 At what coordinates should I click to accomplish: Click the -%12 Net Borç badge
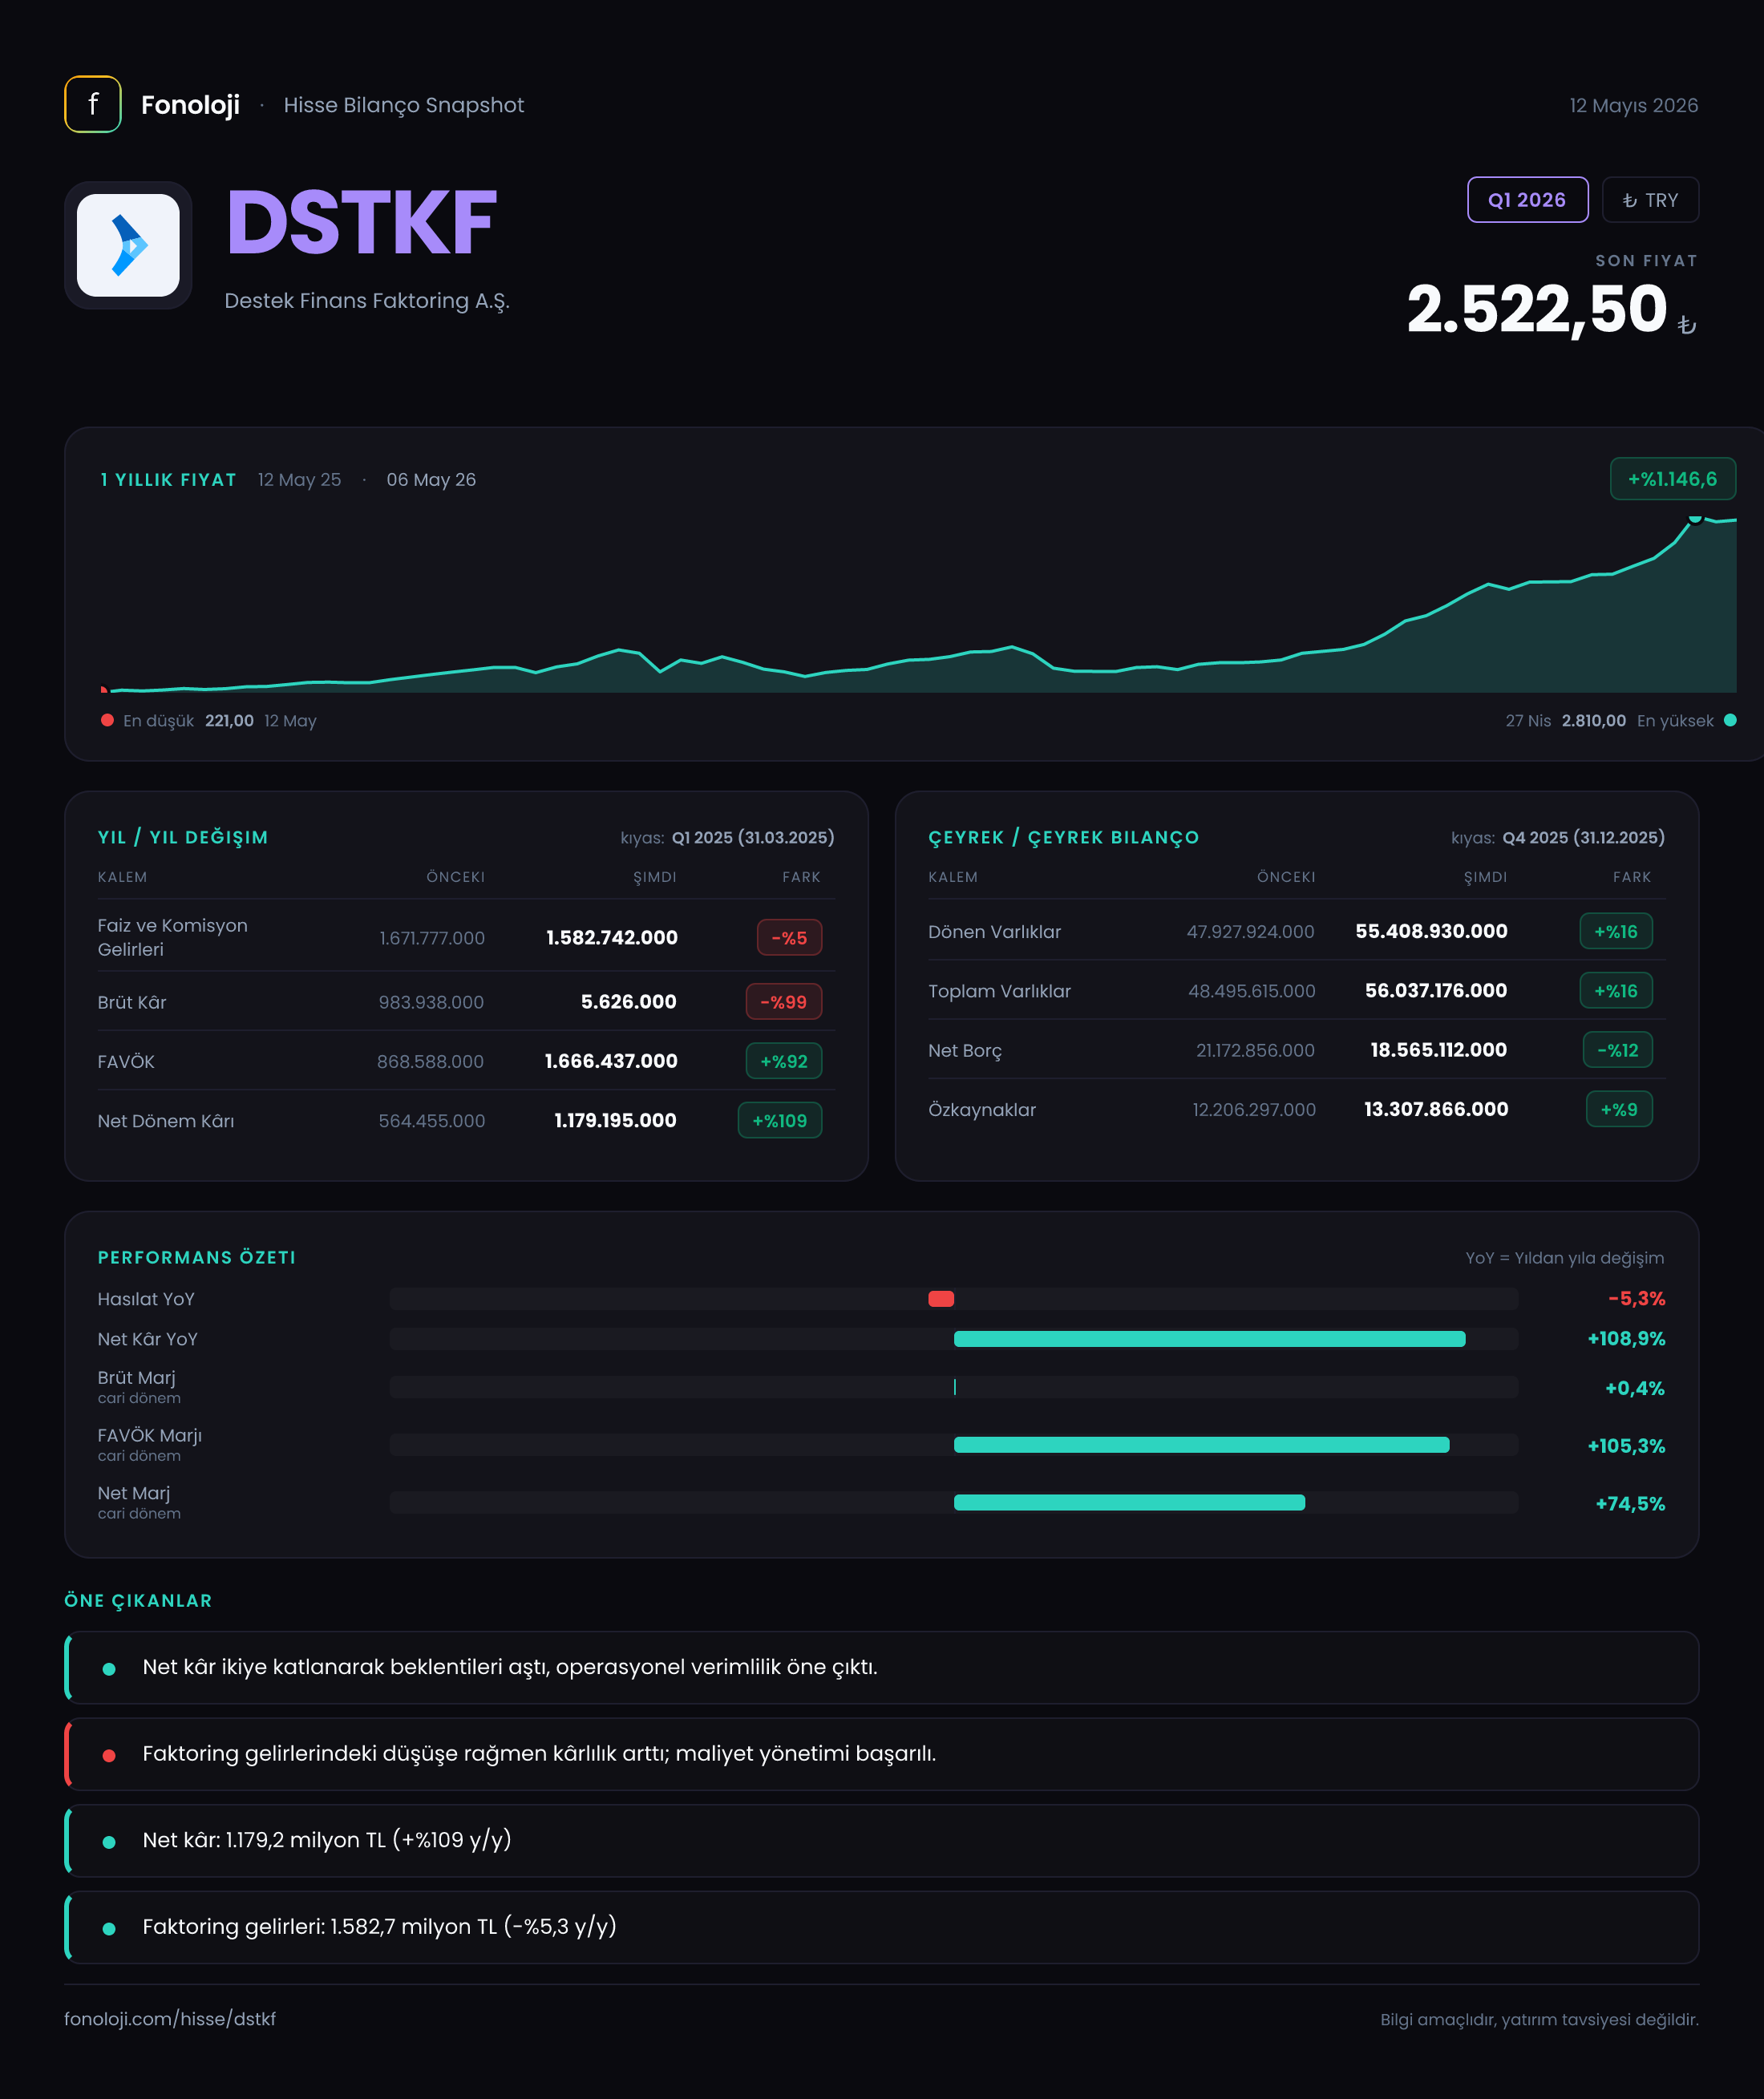pos(1617,1050)
